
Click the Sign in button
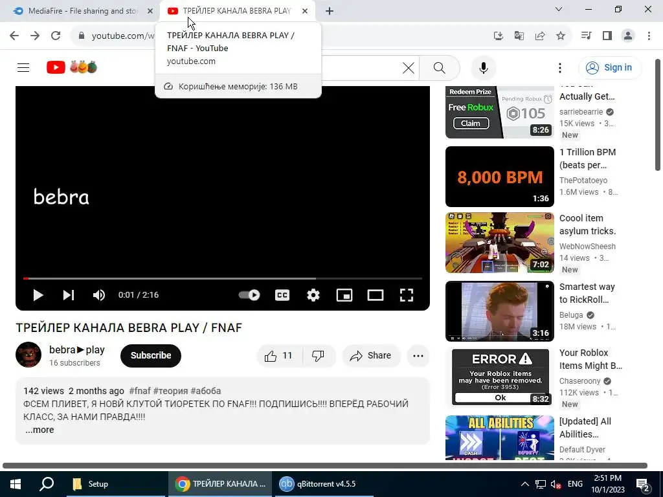(x=610, y=67)
